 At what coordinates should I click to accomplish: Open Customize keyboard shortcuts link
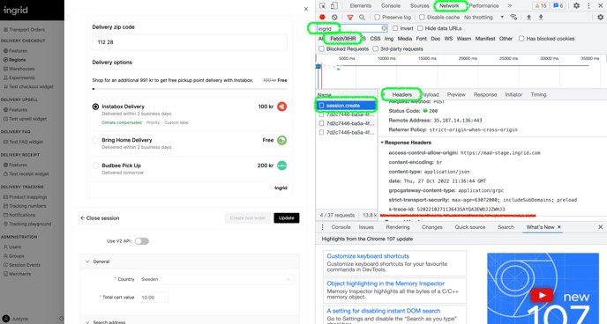coord(368,256)
